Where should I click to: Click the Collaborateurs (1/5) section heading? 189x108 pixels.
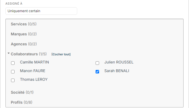[29, 54]
